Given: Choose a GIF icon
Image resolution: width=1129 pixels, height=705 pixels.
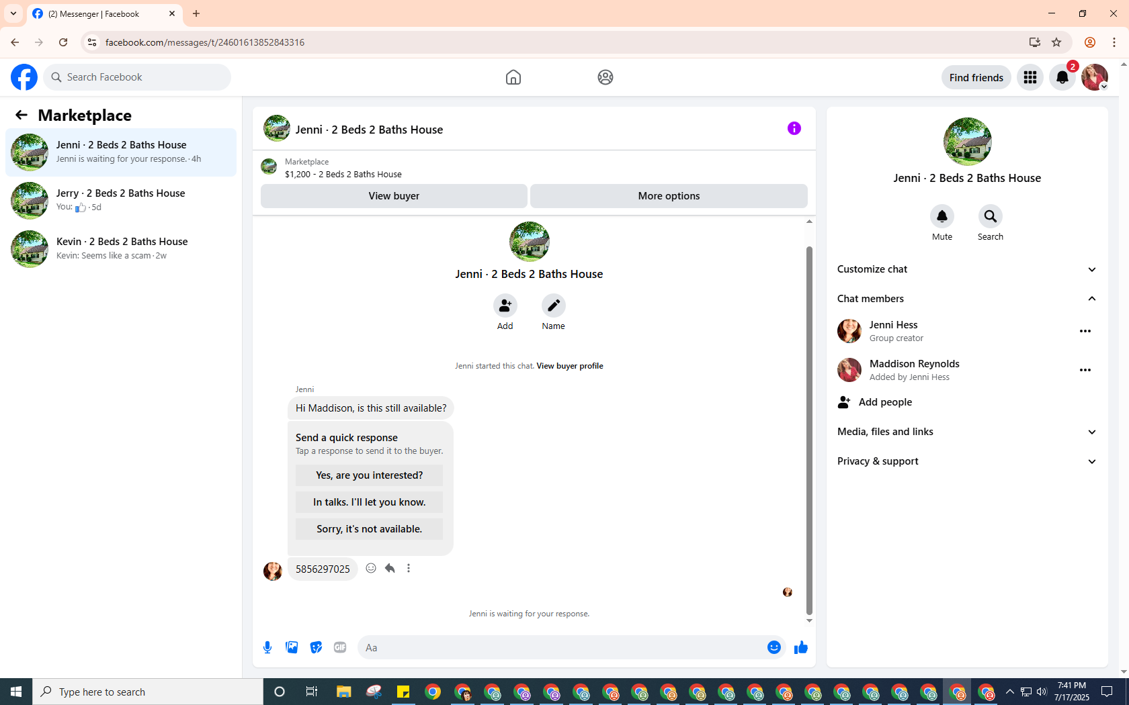Looking at the screenshot, I should click(340, 647).
